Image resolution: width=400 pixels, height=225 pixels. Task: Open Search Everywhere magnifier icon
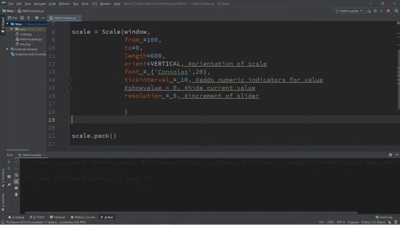pyautogui.click(x=396, y=11)
